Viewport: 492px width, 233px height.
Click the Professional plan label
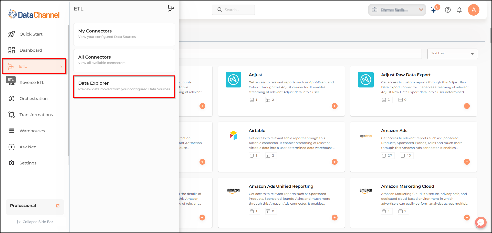[x=23, y=205]
